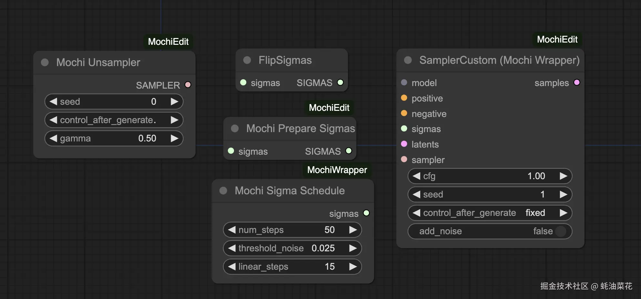Click the positive input socket on SamplerCustom
This screenshot has width=641, height=299.
(x=404, y=98)
